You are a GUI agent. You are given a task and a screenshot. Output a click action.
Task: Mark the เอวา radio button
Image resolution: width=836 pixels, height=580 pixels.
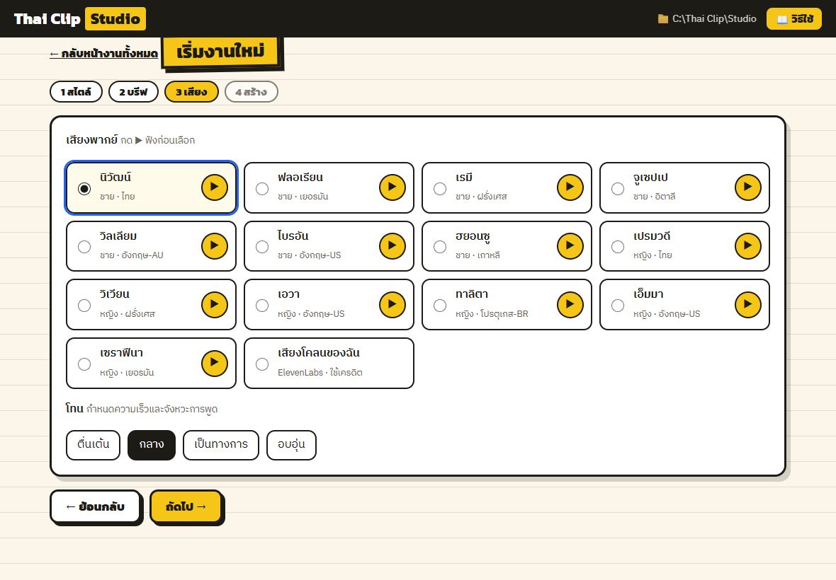click(262, 306)
